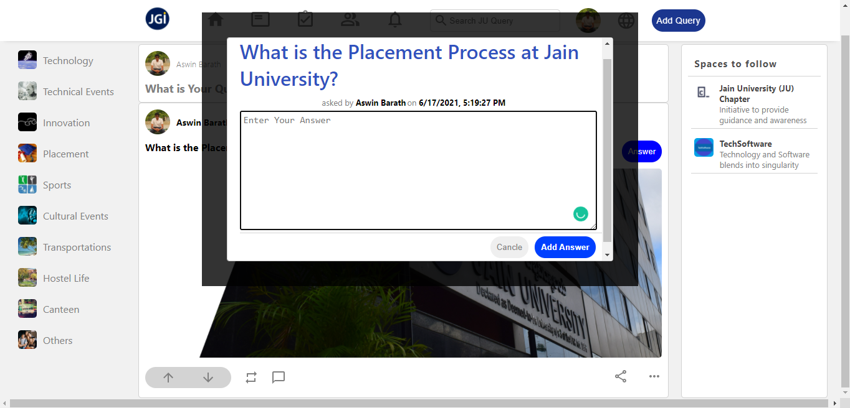Select Transportations in the sidebar
Viewport: 850px width, 408px height.
pyautogui.click(x=77, y=248)
